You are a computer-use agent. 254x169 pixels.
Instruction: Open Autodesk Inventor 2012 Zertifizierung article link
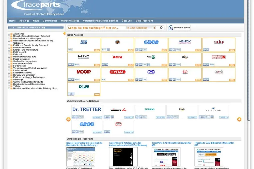(x=128, y=144)
